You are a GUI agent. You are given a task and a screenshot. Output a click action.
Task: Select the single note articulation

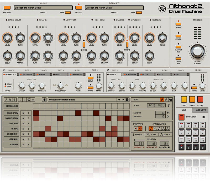pyautogui.click(x=151, y=129)
